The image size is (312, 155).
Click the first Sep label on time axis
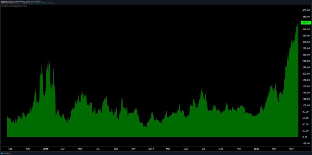10,149
